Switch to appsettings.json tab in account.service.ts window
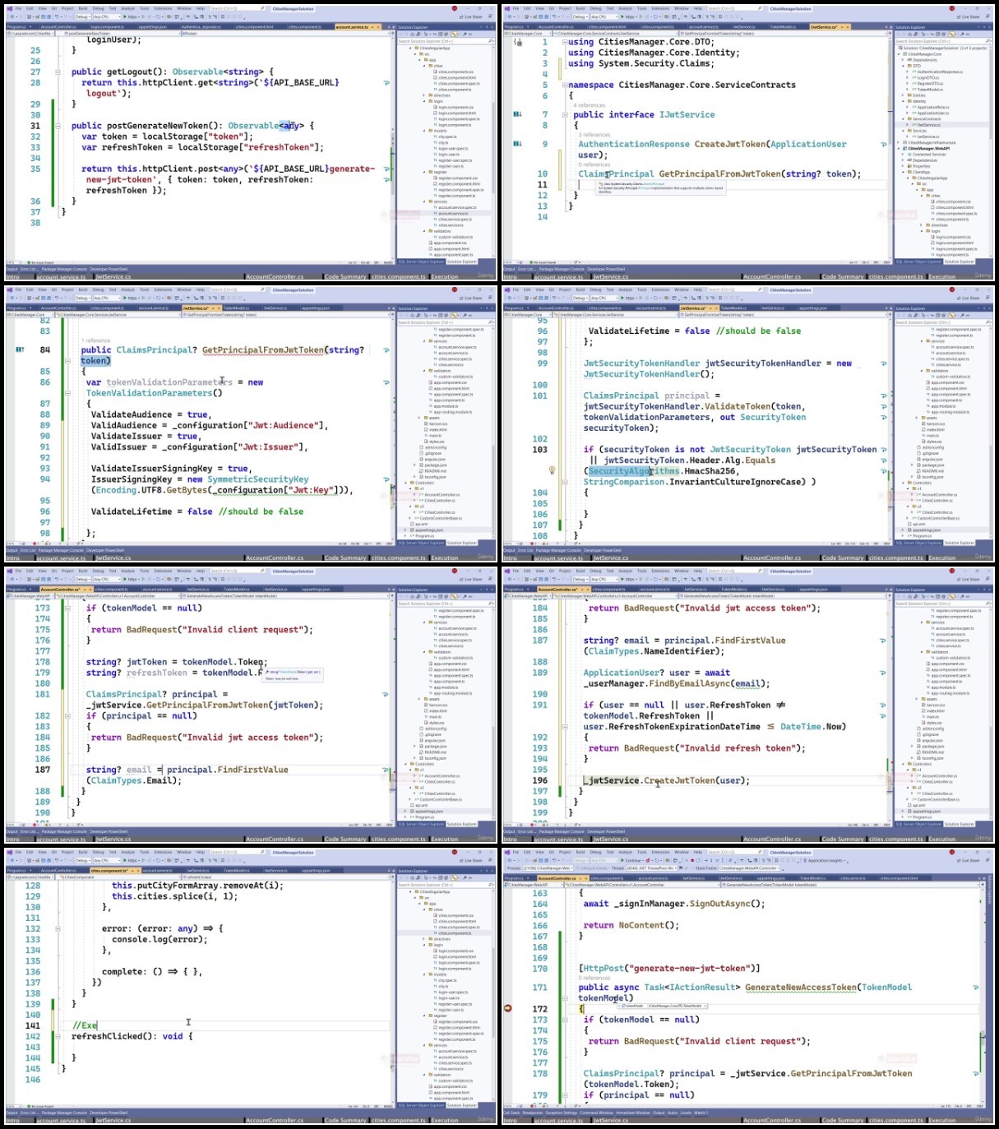The image size is (999, 1129). point(153,27)
